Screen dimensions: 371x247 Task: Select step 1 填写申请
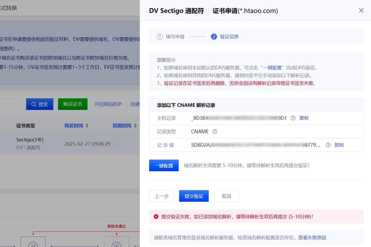pyautogui.click(x=171, y=37)
